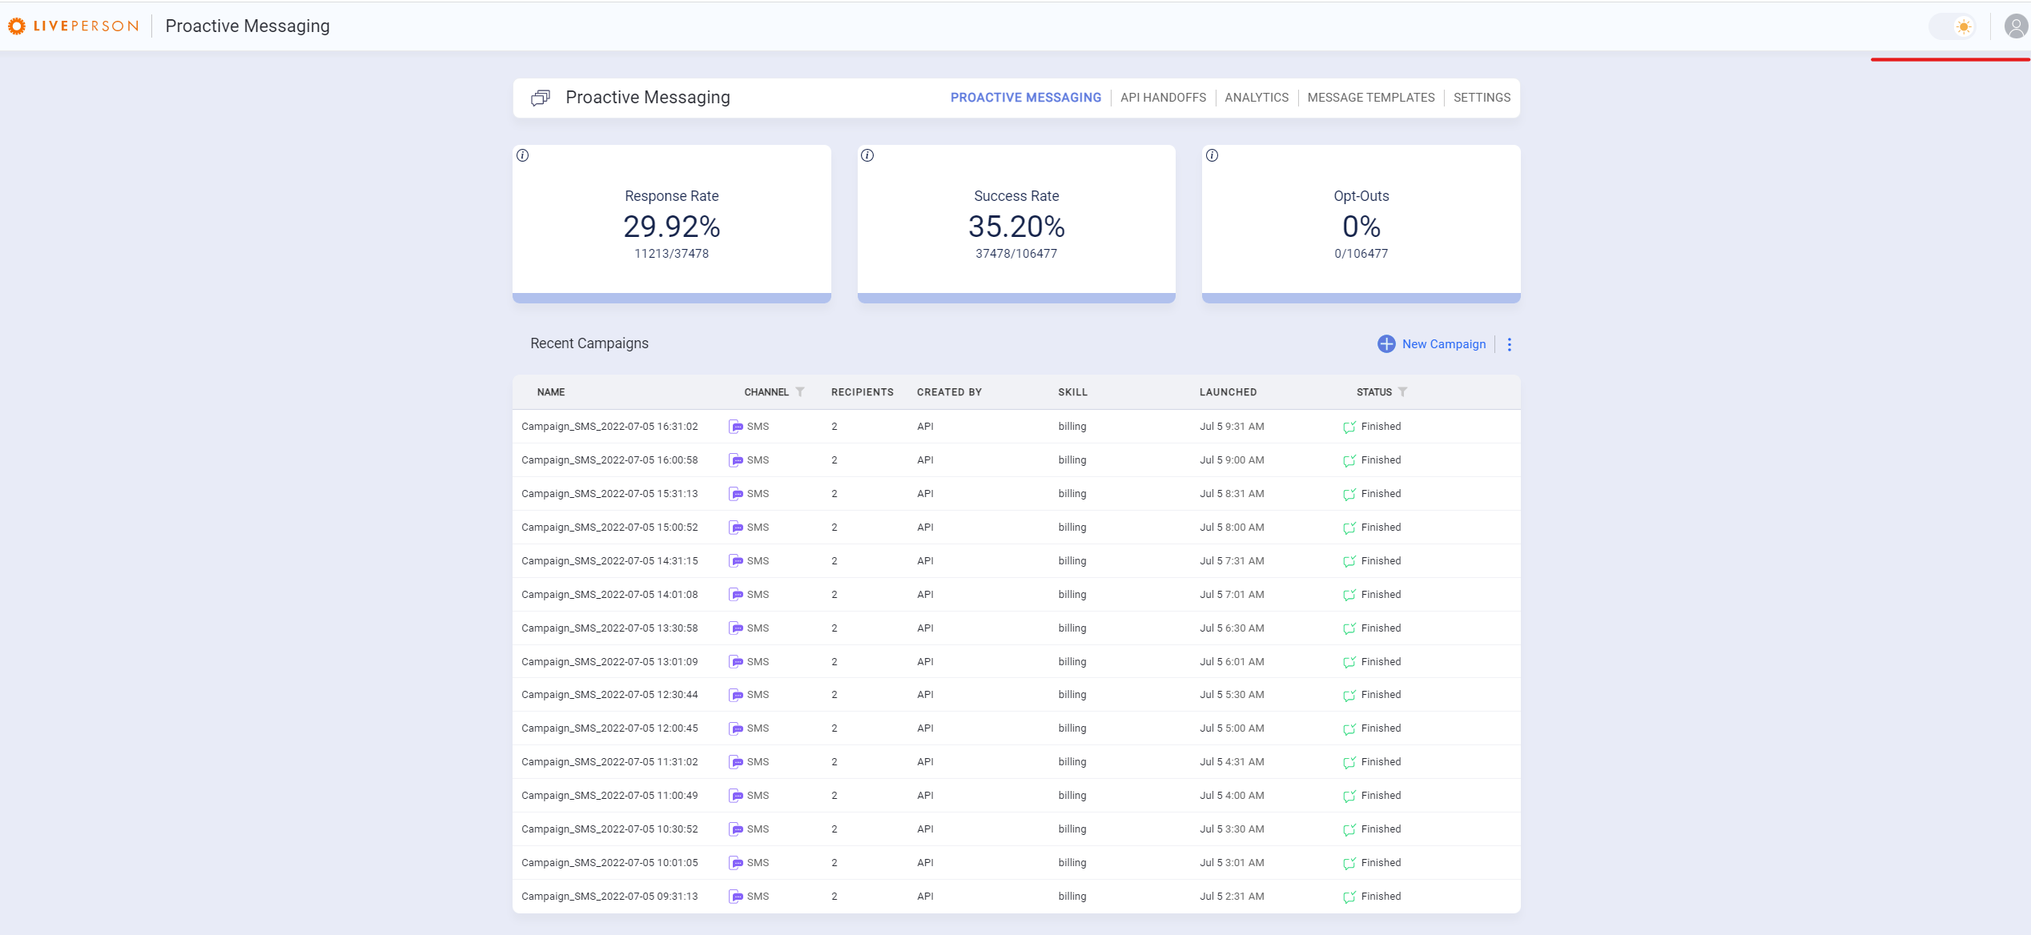
Task: Select the Success Rate 35.20% card
Action: 1016,224
